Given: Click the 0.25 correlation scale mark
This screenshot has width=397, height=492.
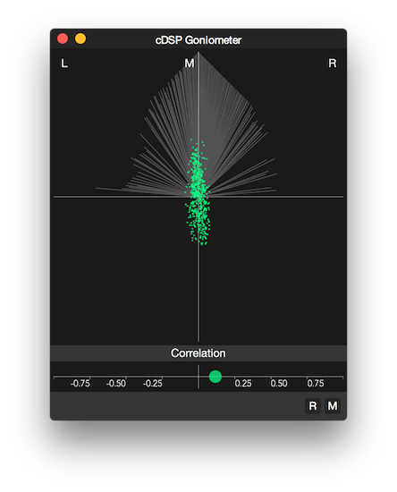Looking at the screenshot, I should tap(243, 384).
